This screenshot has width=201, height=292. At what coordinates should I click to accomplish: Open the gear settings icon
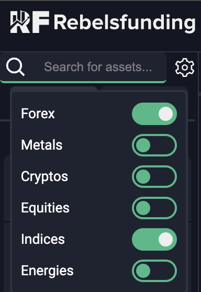pos(185,67)
